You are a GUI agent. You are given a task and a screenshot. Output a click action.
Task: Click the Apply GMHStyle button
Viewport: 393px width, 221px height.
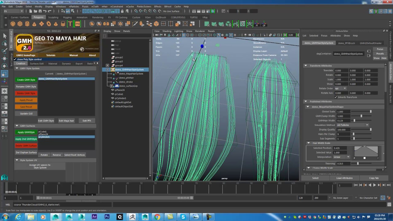click(x=26, y=132)
